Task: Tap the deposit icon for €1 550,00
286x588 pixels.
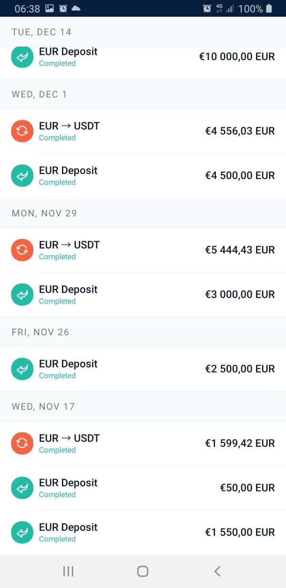Action: click(22, 532)
